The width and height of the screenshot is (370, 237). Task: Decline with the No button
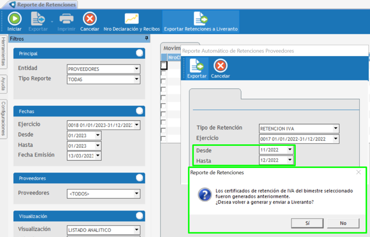click(343, 223)
